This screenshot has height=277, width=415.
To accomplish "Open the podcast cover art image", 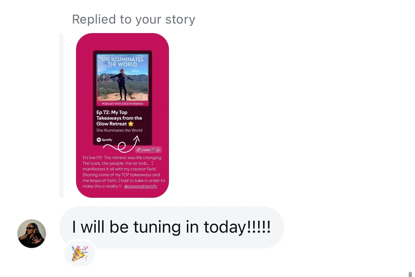I will tap(122, 77).
